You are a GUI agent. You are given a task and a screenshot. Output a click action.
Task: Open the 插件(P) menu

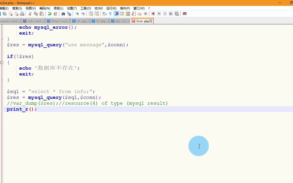point(125,8)
